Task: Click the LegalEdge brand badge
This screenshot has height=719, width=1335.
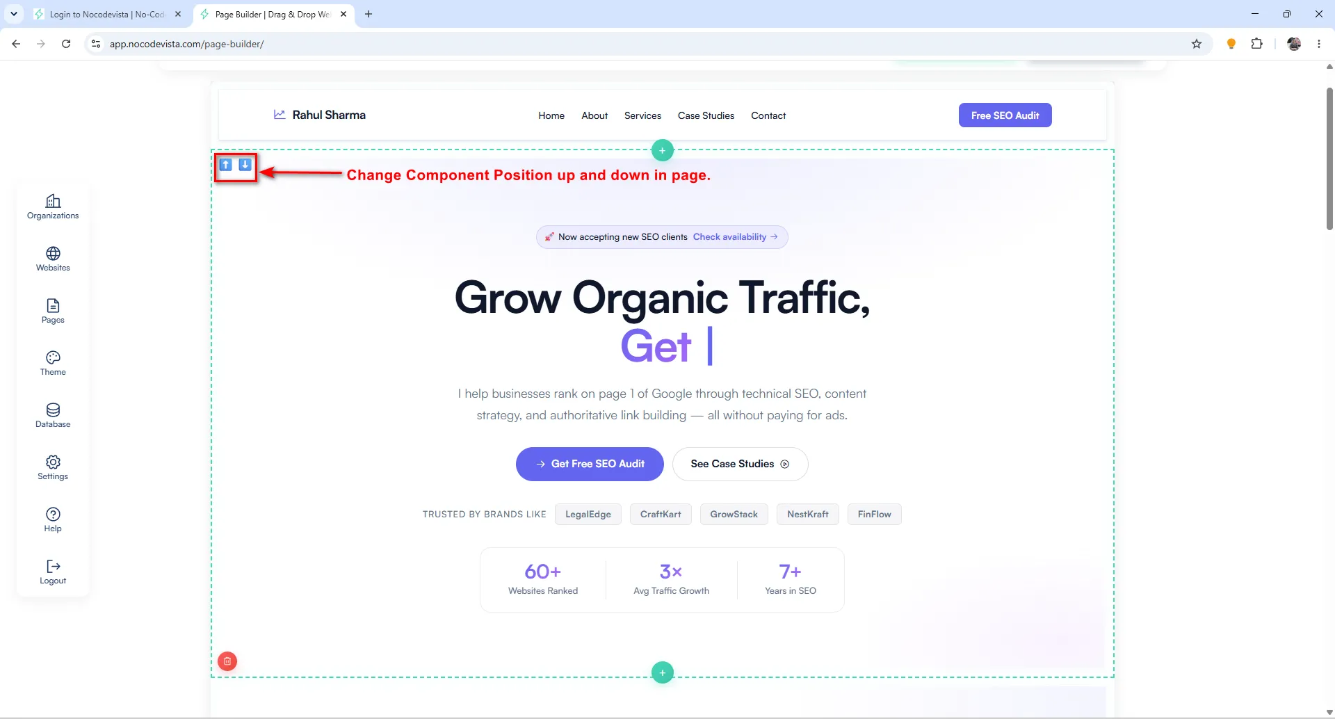Action: tap(588, 515)
